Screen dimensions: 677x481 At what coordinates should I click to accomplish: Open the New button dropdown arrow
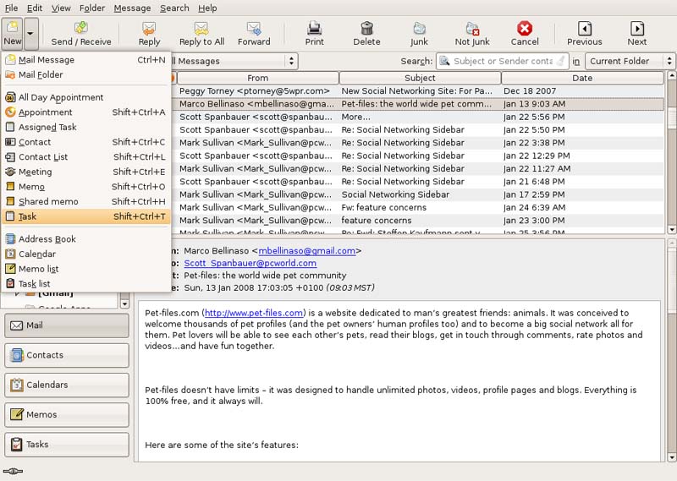click(x=31, y=34)
